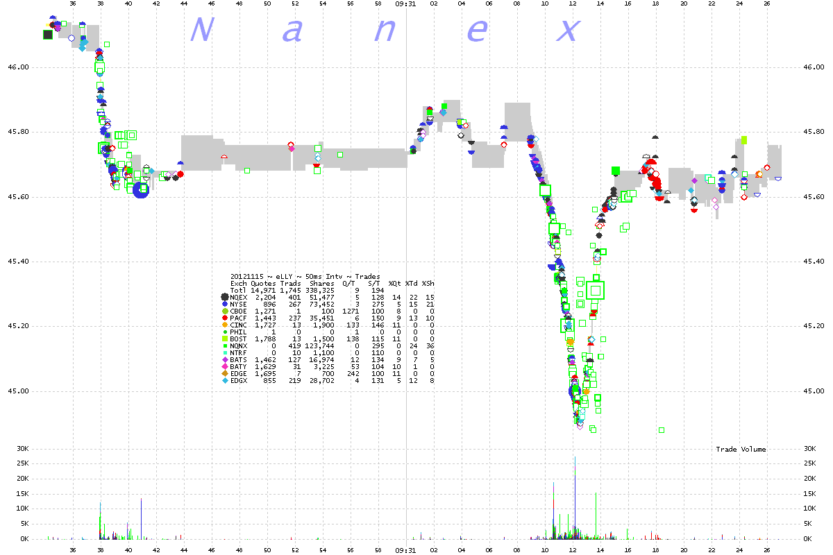Screen dimensions: 833x555
Task: Click the largest hollow green square near 45.30
Action: [596, 290]
